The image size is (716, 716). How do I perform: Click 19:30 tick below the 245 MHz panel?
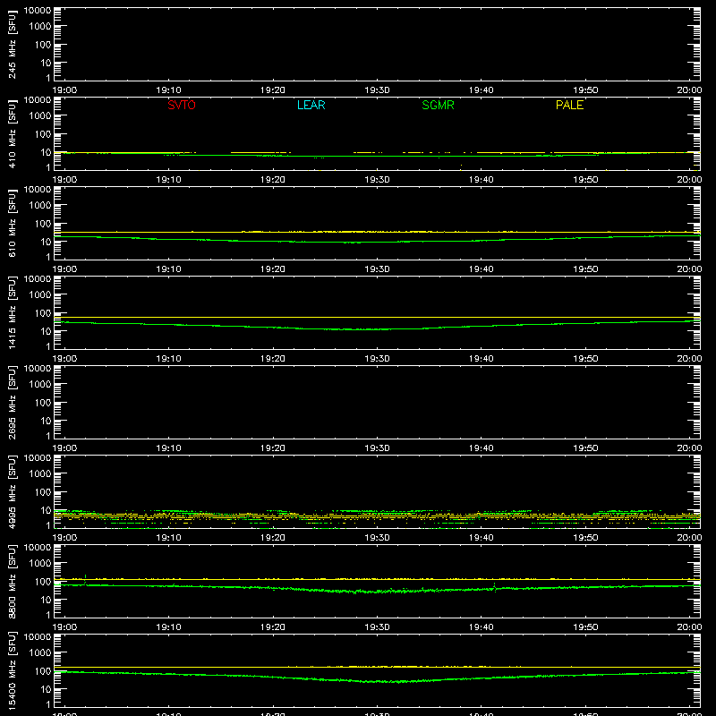(377, 90)
